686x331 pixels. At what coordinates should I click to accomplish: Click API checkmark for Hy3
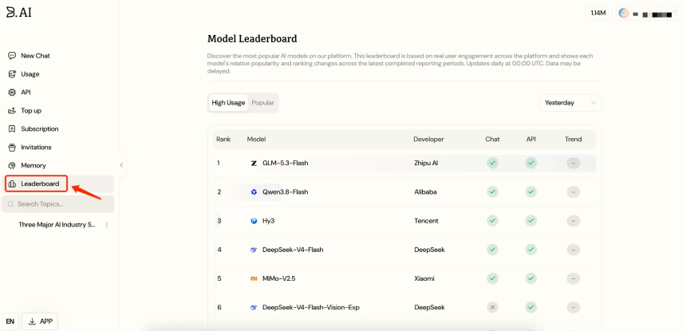click(x=531, y=221)
